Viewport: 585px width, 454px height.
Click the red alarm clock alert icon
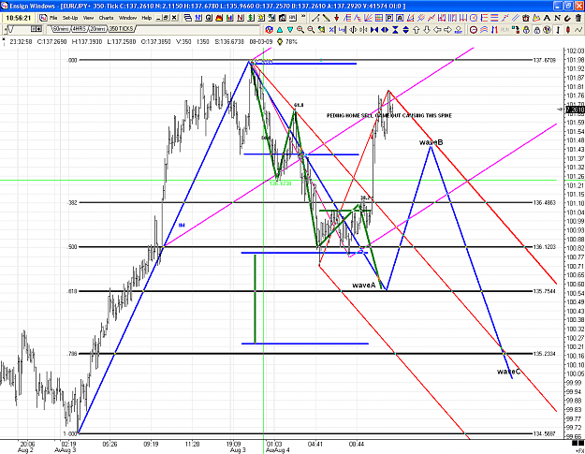click(x=526, y=18)
